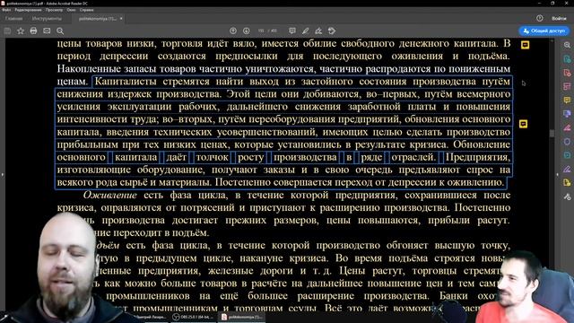
Task: Collapse the right tools pane arrow
Action: (x=557, y=175)
